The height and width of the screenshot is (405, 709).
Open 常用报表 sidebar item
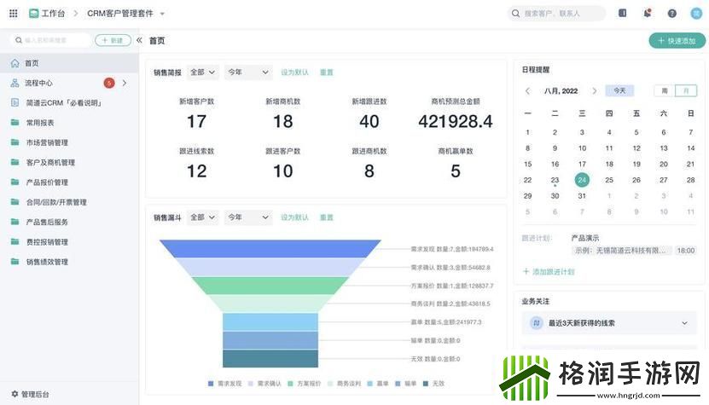coord(69,123)
